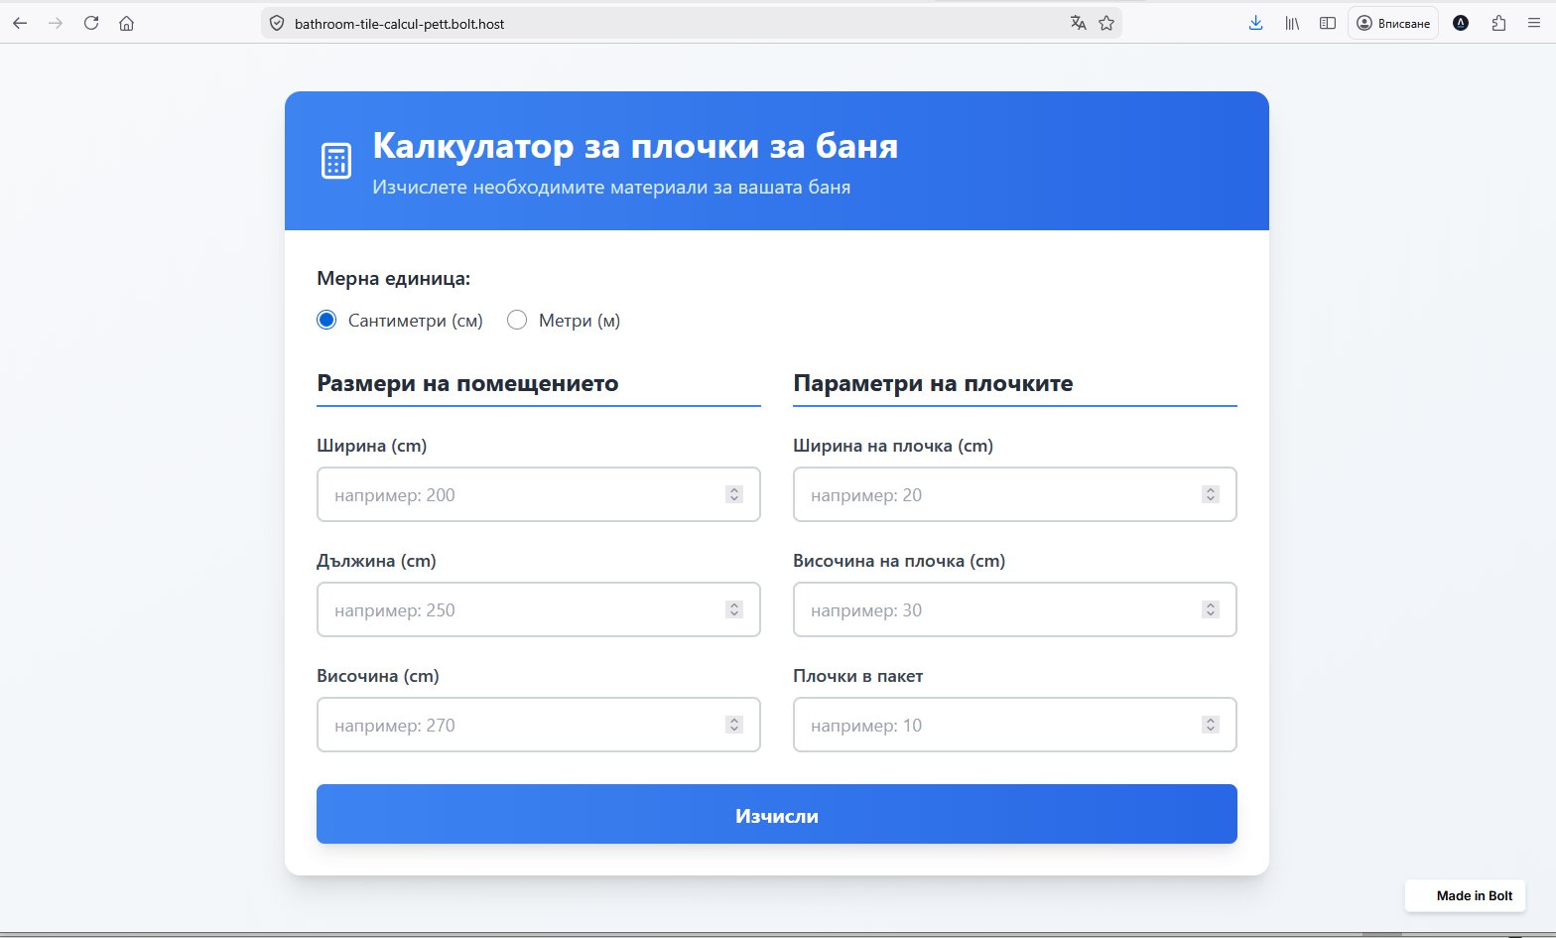This screenshot has height=938, width=1556.
Task: Click the site security shield icon
Action: tap(277, 23)
